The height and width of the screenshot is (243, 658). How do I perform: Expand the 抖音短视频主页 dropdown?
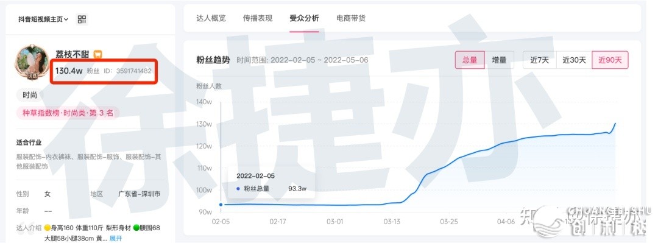[x=43, y=19]
